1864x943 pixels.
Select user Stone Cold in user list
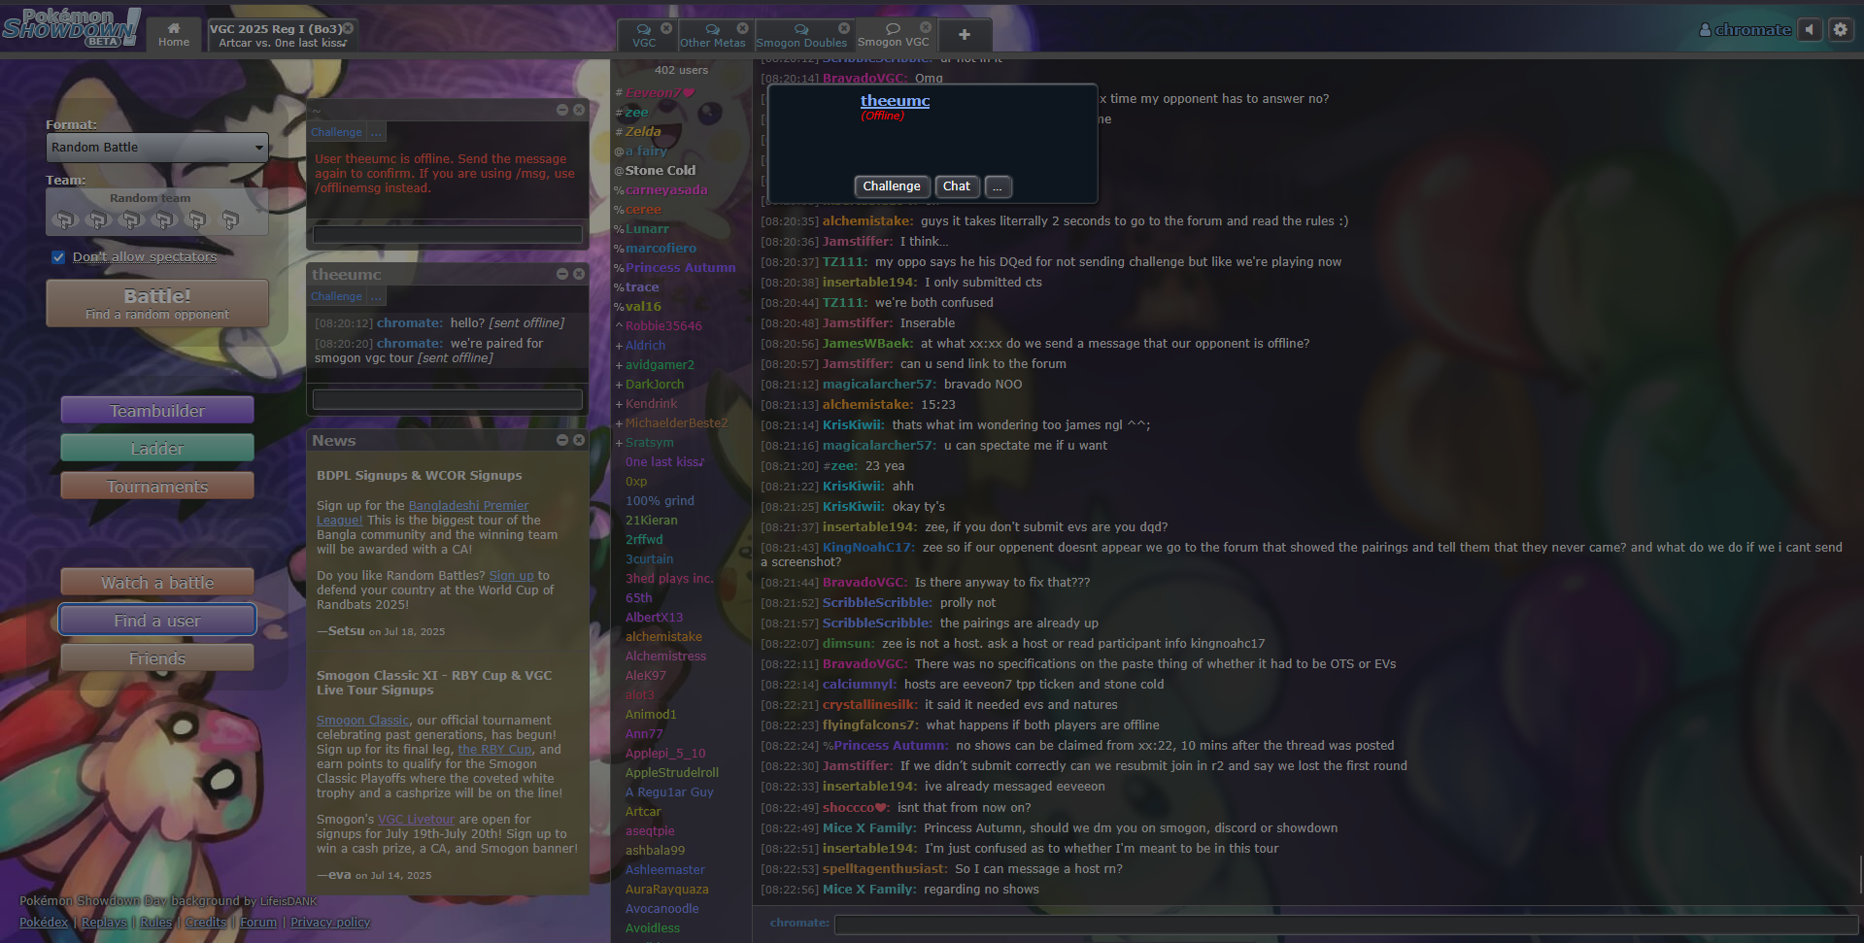click(x=661, y=171)
